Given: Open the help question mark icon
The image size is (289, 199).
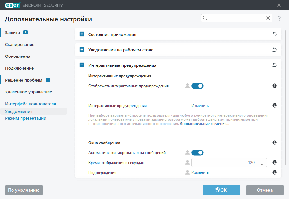Looking at the screenshot, I should point(279,18).
